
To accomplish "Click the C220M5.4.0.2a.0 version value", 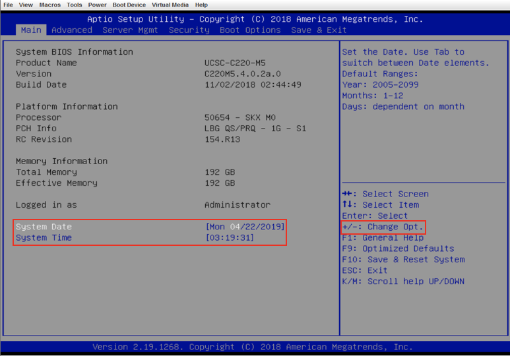I will pos(243,74).
